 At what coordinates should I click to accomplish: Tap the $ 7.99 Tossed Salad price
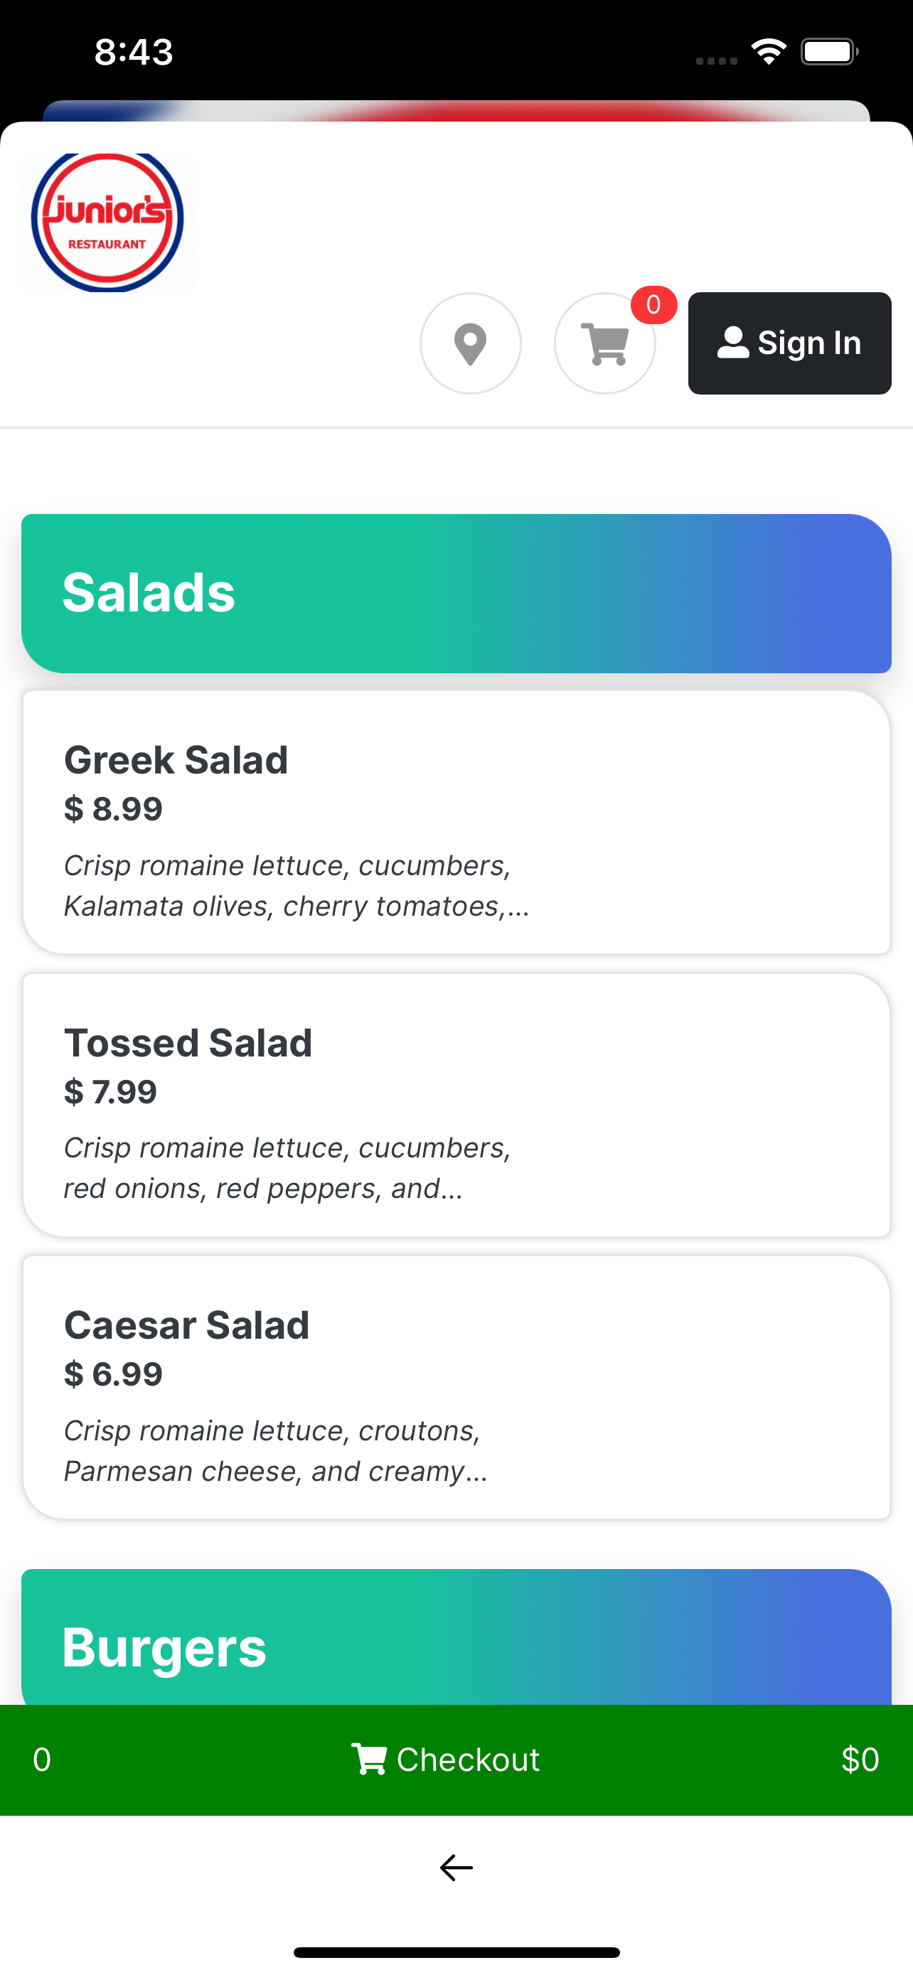110,1092
